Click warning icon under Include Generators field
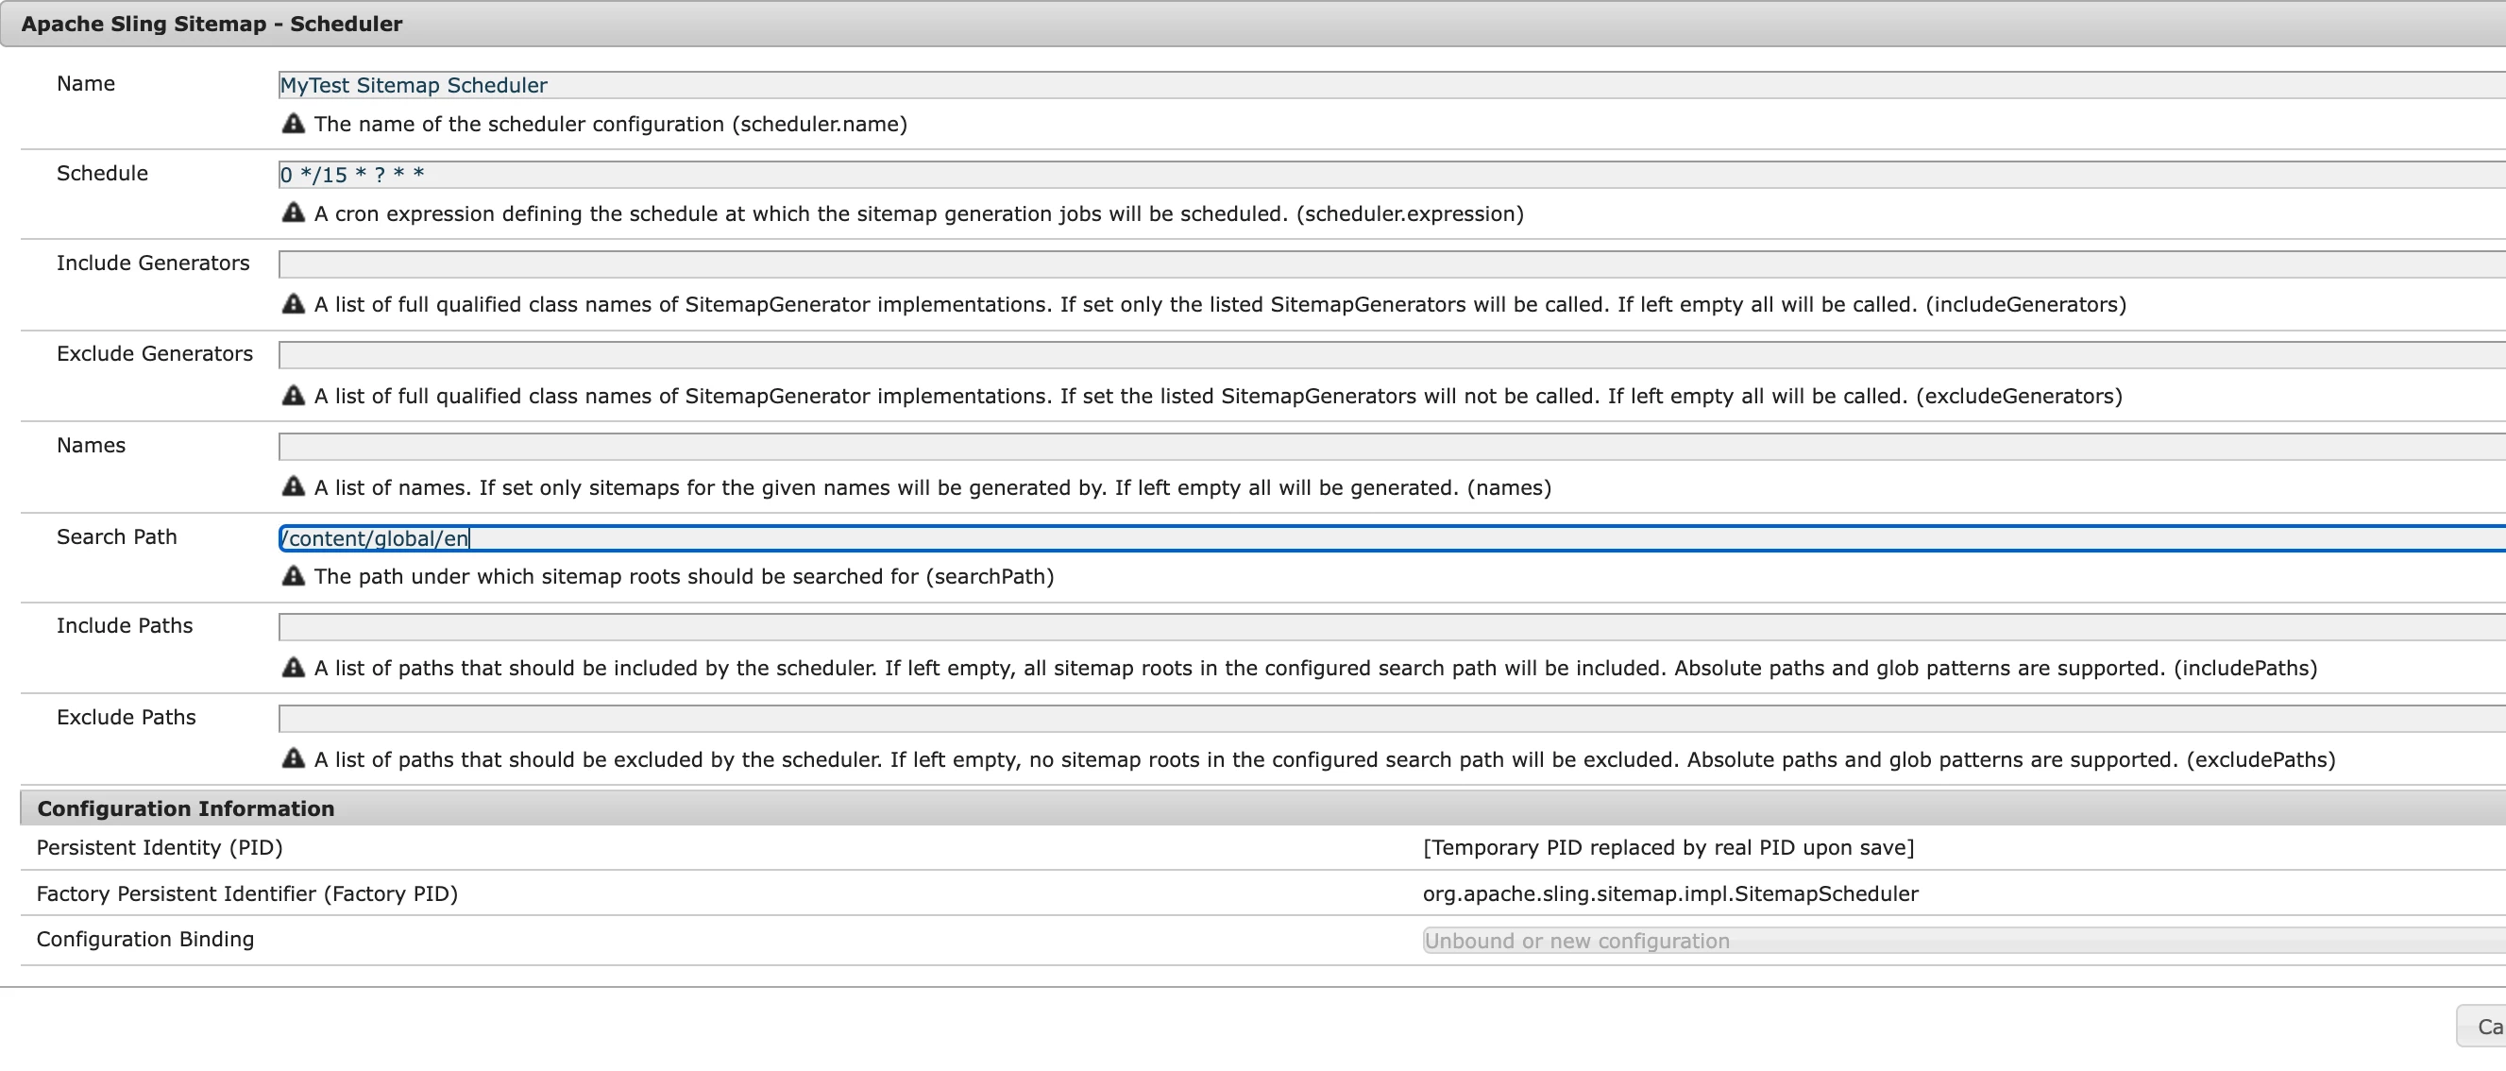The image size is (2506, 1071). click(293, 304)
